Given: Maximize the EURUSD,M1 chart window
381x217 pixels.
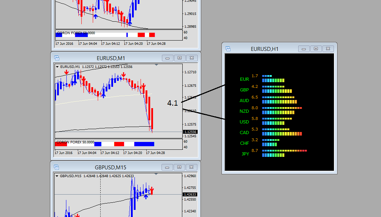Looking at the screenshot, I should (x=179, y=58).
